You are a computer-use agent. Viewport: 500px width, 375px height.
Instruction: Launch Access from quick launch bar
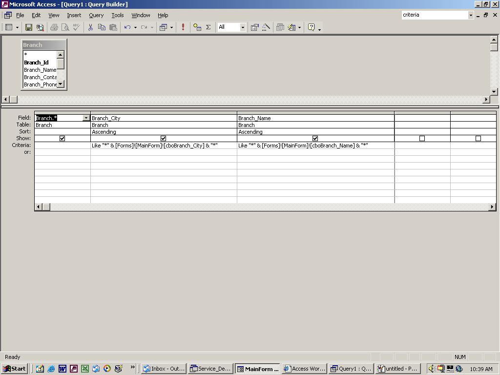pyautogui.click(x=74, y=369)
